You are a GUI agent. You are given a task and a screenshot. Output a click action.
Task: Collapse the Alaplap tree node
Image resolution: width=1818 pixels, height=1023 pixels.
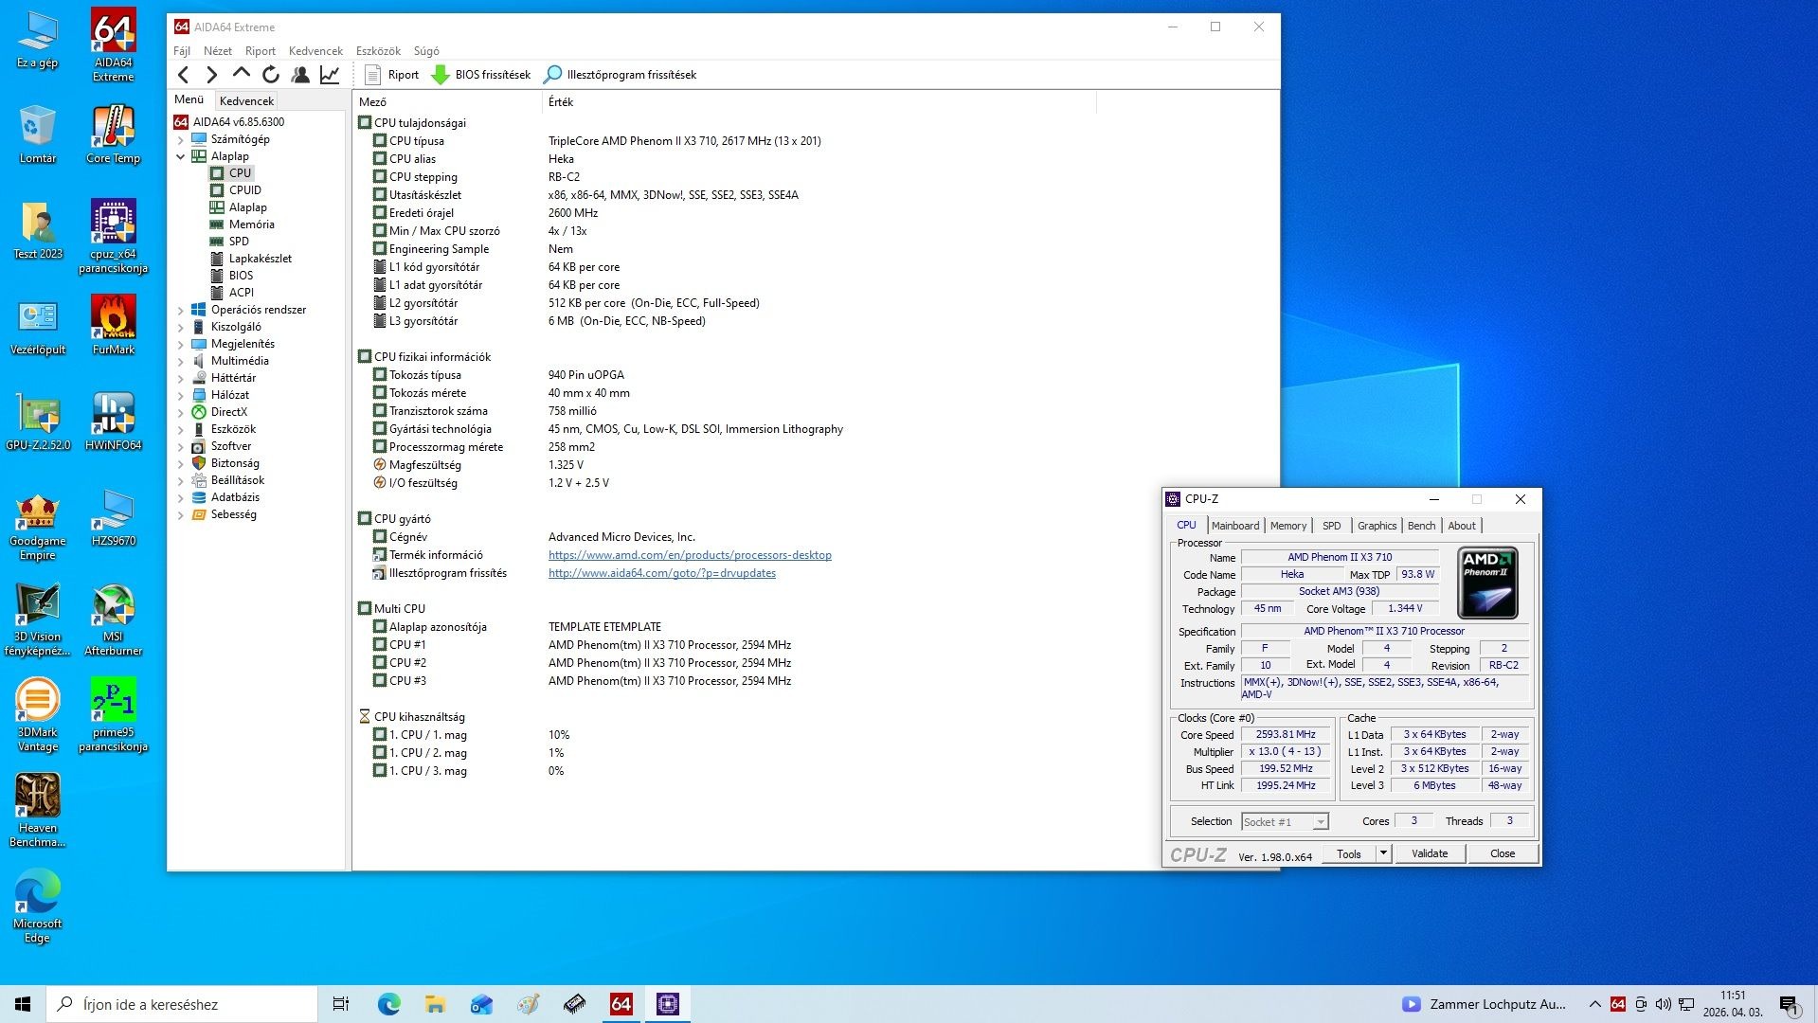point(181,156)
